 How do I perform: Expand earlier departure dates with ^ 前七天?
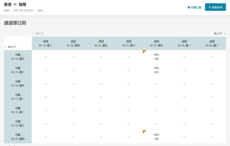(10, 47)
